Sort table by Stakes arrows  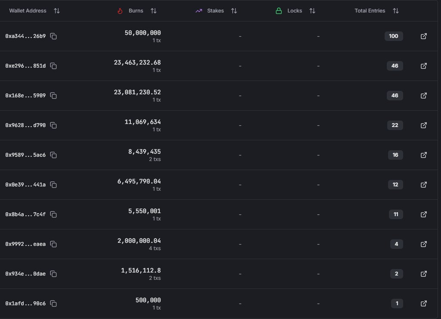pyautogui.click(x=234, y=11)
